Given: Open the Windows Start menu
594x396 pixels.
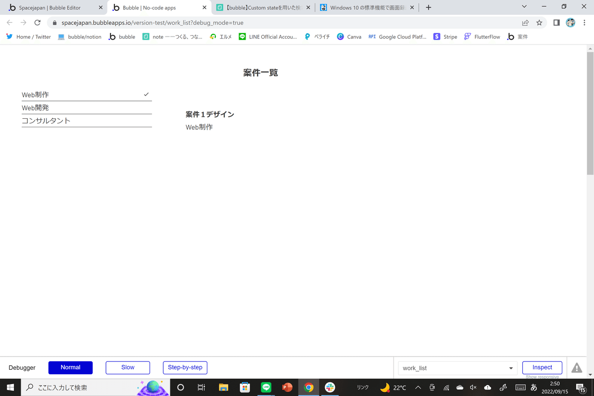Looking at the screenshot, I should point(10,388).
